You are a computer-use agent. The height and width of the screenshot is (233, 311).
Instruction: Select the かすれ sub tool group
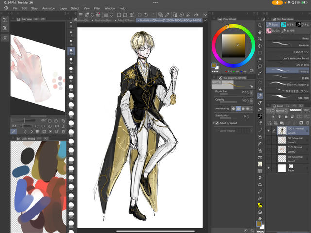click(288, 25)
